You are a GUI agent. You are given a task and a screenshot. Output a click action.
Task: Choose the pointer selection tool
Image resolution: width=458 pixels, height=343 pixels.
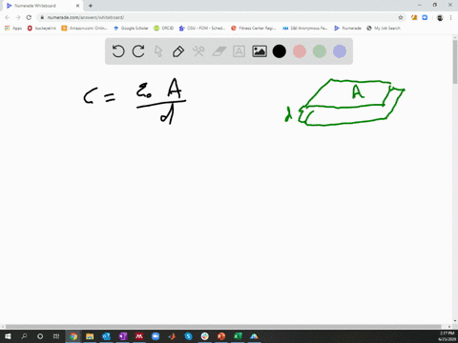click(158, 51)
